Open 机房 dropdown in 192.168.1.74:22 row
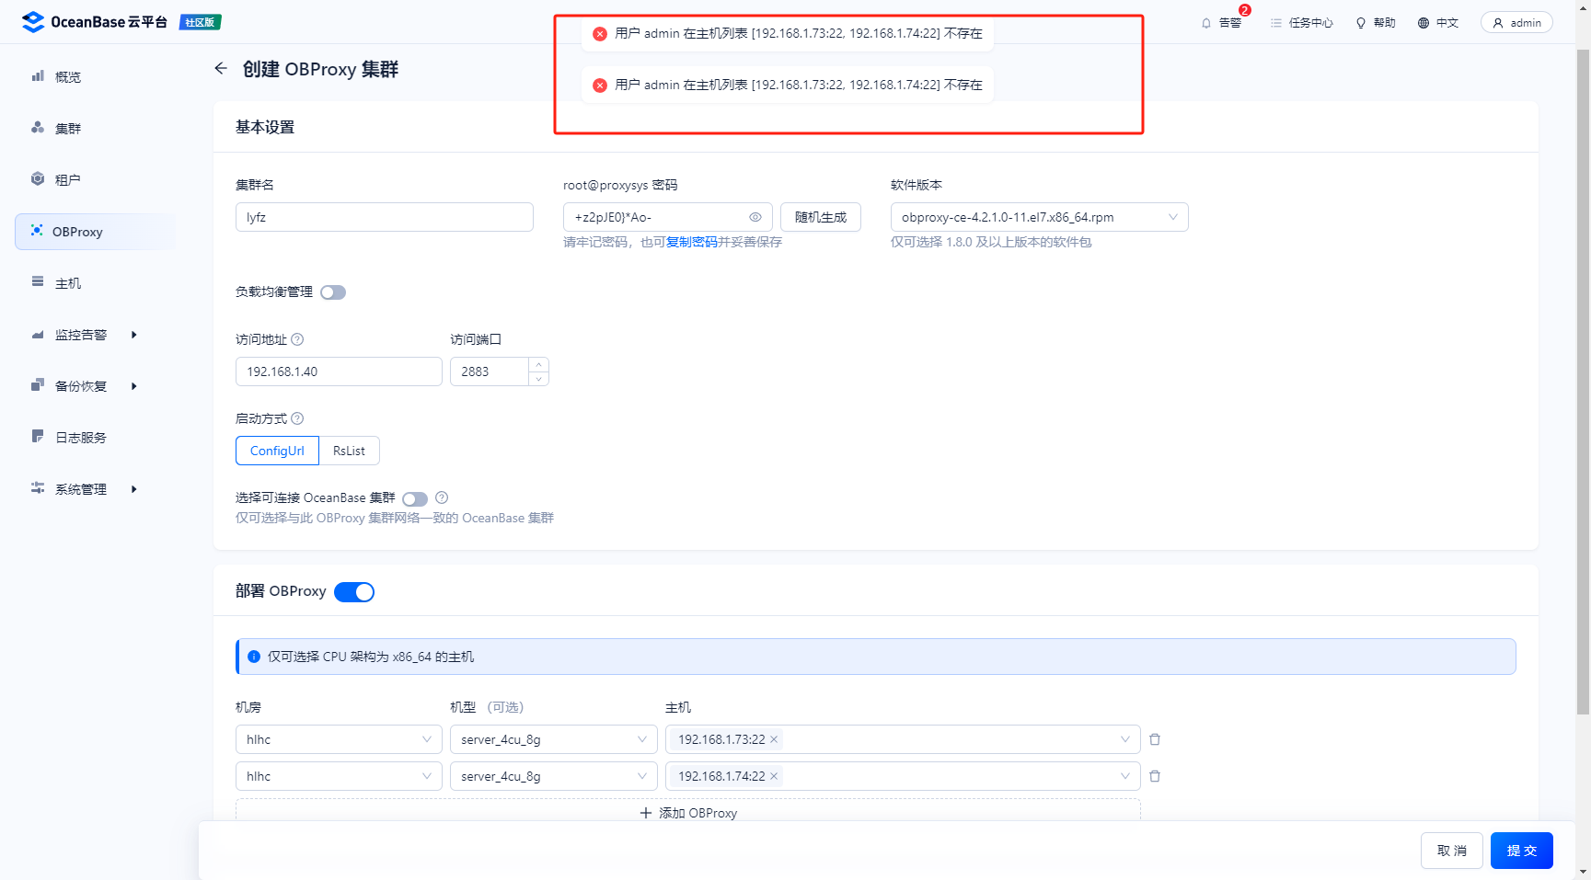This screenshot has height=880, width=1591. [339, 776]
